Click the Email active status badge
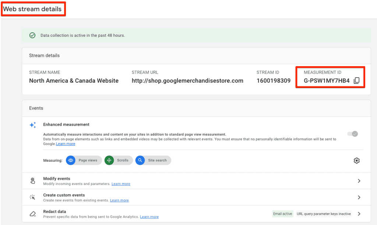Image resolution: width=377 pixels, height=225 pixels. tap(282, 214)
